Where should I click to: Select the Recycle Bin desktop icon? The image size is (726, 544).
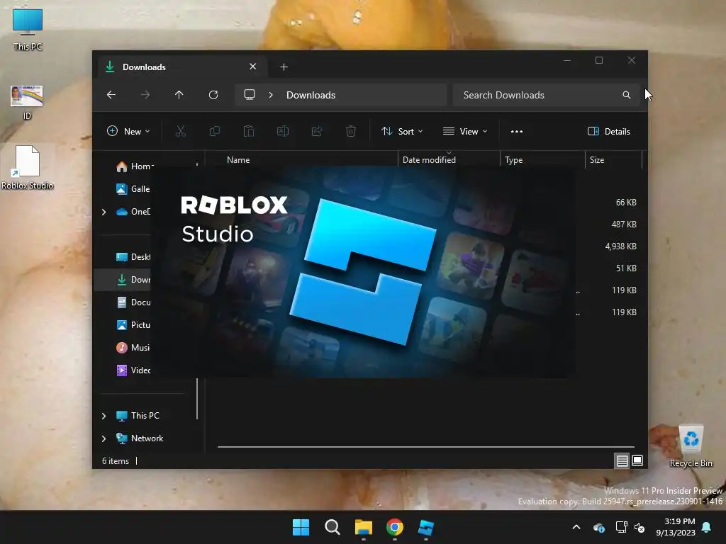(691, 446)
